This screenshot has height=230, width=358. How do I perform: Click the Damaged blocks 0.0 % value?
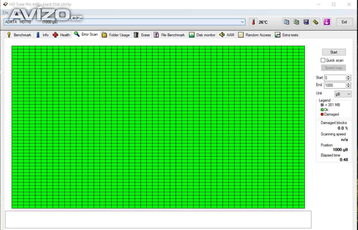(343, 128)
